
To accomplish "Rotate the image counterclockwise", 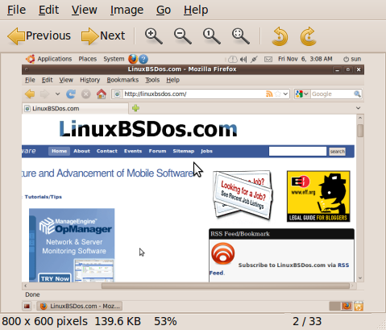I will click(280, 36).
